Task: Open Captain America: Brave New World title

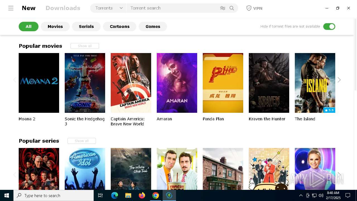Action: tap(127, 121)
